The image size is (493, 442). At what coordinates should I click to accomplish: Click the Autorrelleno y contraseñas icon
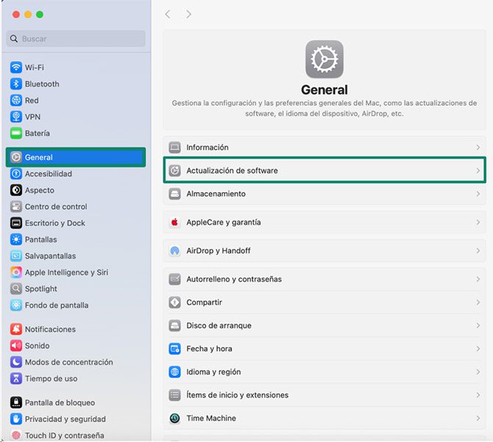(x=174, y=279)
